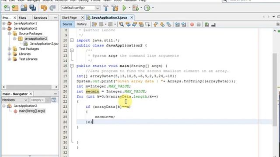Switch the editor to Source view
Viewport: 280px width, 157px height.
pyautogui.click(x=67, y=24)
